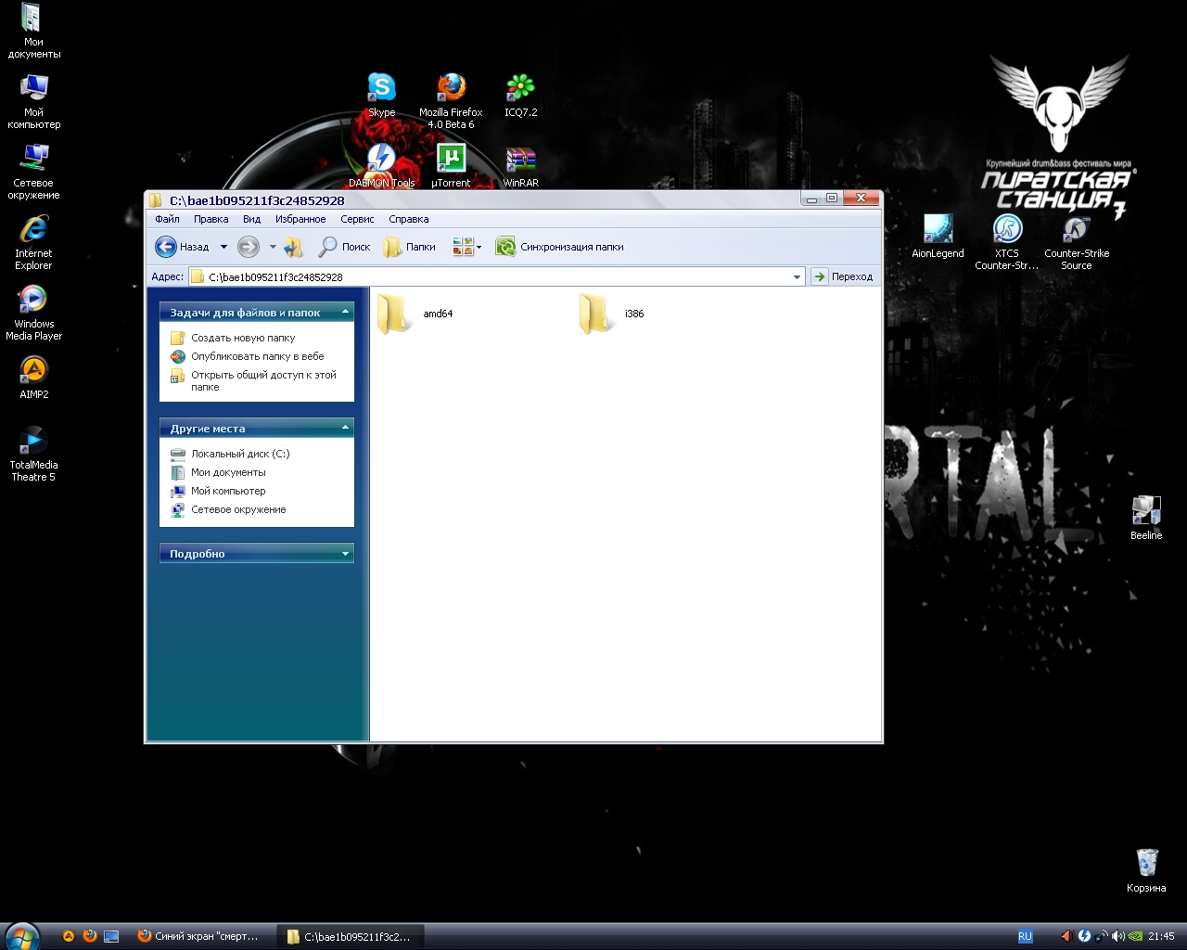Launch Mozilla Firefox 4.0 Beta 6 shortcut

pyautogui.click(x=451, y=100)
